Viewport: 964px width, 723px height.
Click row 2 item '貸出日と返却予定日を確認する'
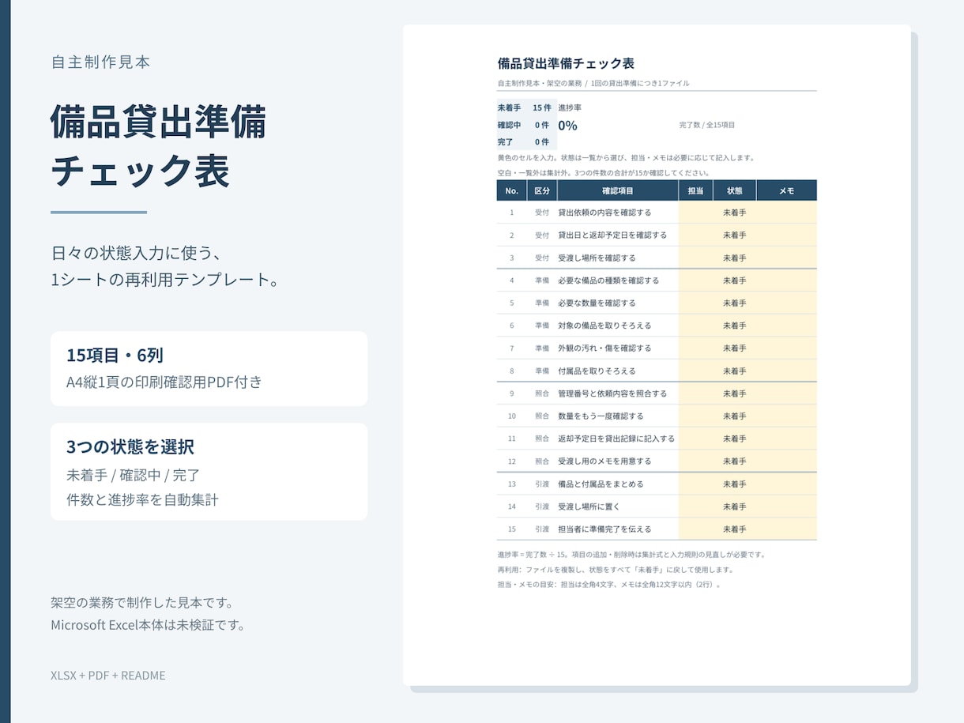point(612,235)
